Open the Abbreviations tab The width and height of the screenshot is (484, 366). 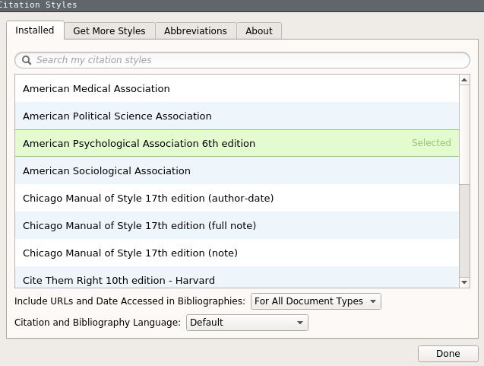195,31
